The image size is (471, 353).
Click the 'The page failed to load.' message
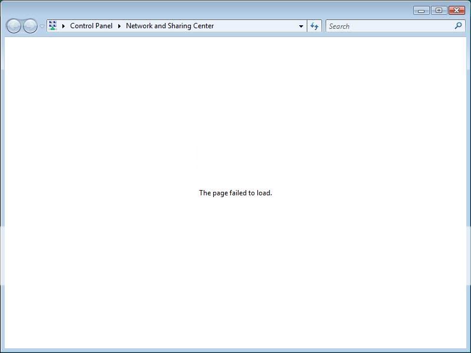click(x=235, y=193)
